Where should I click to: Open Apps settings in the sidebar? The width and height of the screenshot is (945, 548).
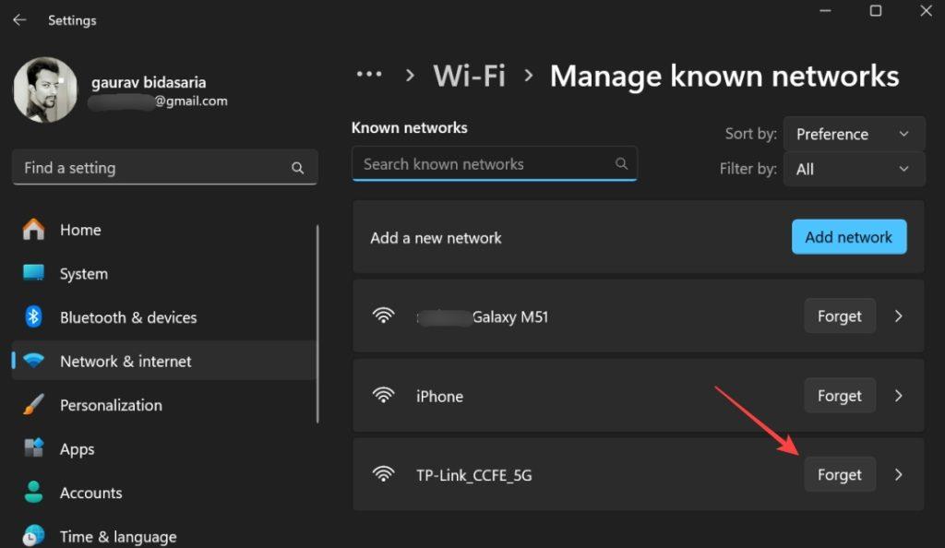coord(164,448)
